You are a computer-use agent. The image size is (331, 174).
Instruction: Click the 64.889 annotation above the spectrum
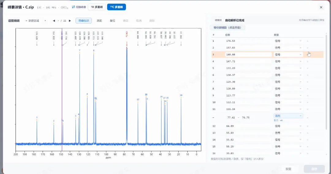tap(138, 35)
